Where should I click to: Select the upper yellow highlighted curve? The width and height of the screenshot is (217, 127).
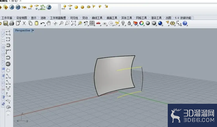tap(129, 68)
